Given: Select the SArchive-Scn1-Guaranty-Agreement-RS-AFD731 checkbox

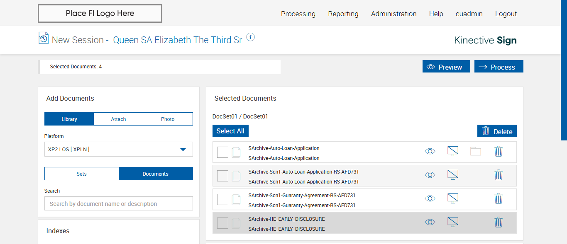Looking at the screenshot, I should [222, 199].
